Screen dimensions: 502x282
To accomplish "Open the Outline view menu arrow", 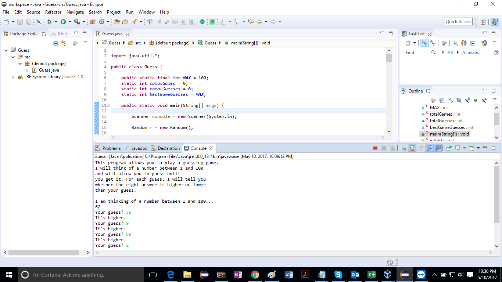I will pos(495,100).
